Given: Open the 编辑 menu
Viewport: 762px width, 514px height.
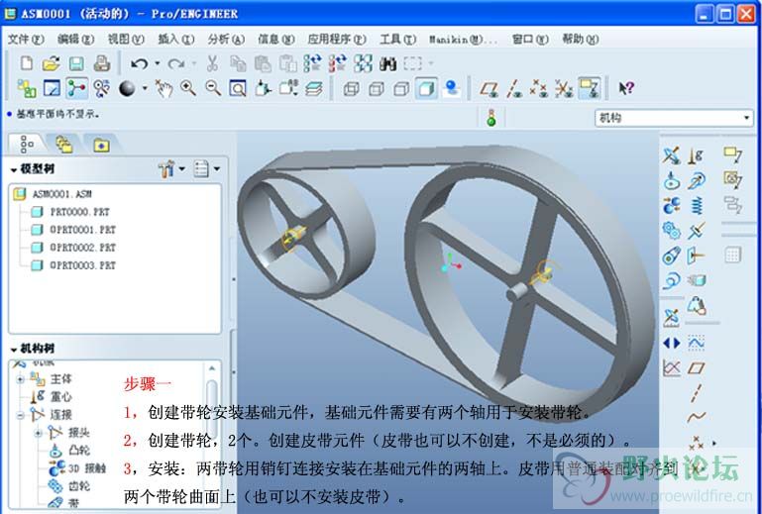Looking at the screenshot, I should coord(75,39).
